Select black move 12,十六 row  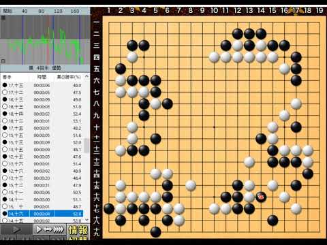[x=42, y=171]
